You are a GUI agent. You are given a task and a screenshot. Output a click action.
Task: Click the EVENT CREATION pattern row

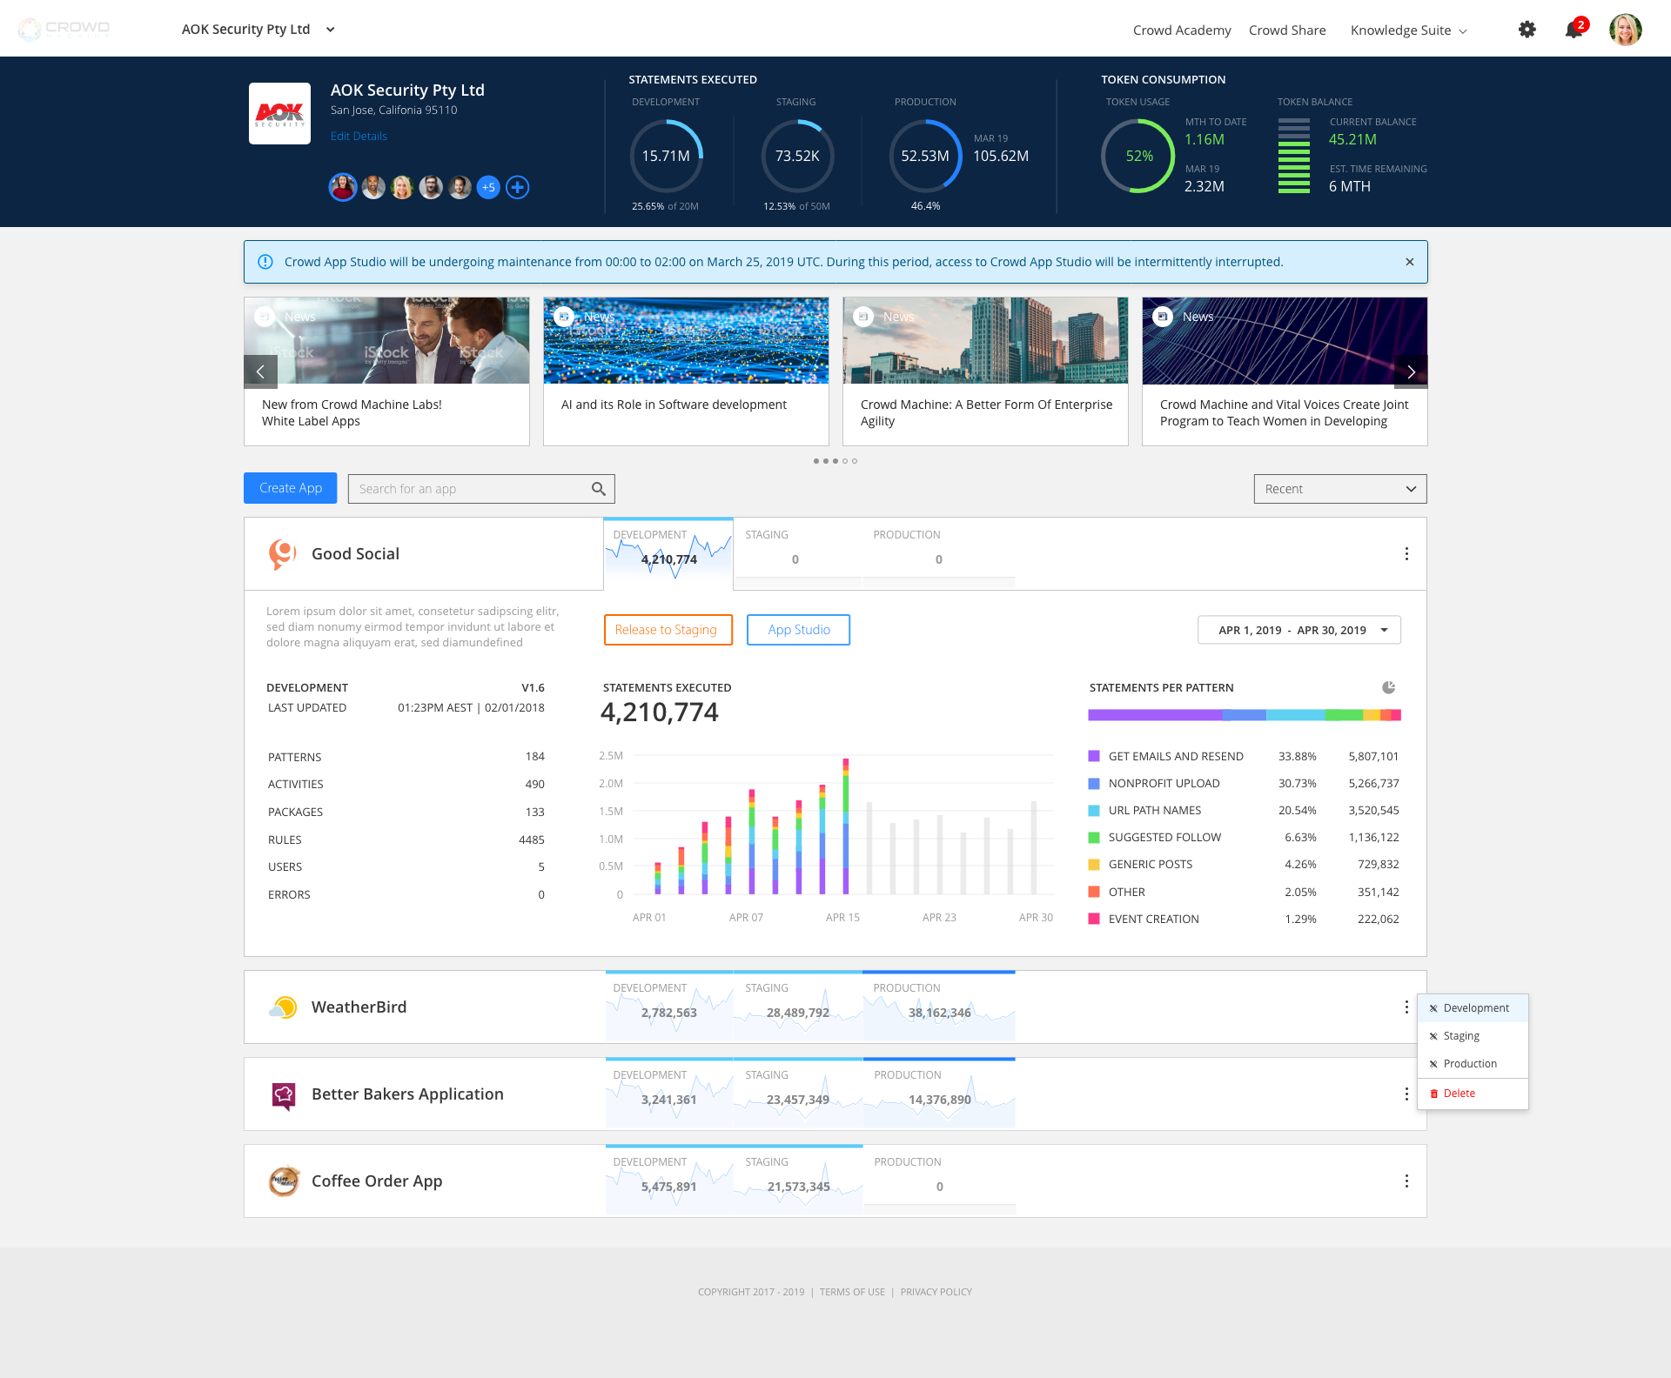(x=1244, y=919)
